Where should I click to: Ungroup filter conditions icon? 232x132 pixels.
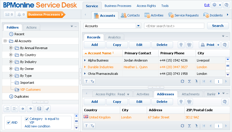coord(15,109)
